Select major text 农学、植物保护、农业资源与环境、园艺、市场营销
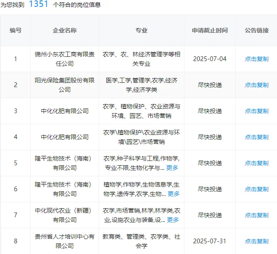The height and width of the screenshot is (254, 277). pyautogui.click(x=142, y=111)
